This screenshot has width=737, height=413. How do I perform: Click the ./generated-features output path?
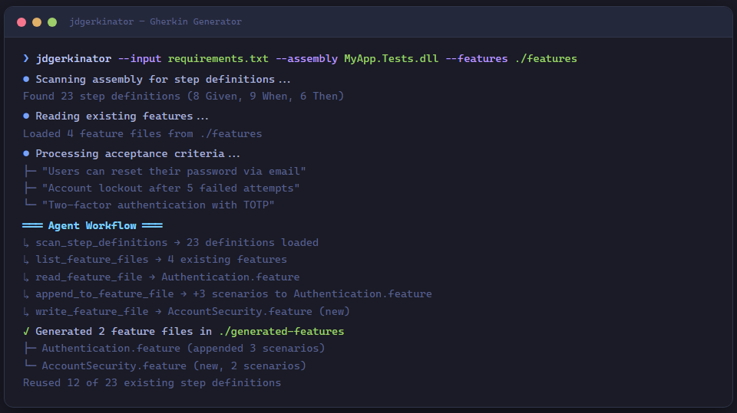pos(281,332)
